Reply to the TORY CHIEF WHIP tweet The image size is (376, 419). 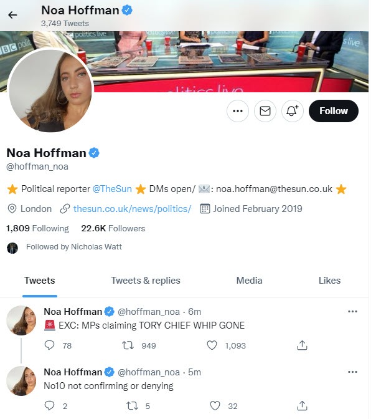pyautogui.click(x=50, y=345)
